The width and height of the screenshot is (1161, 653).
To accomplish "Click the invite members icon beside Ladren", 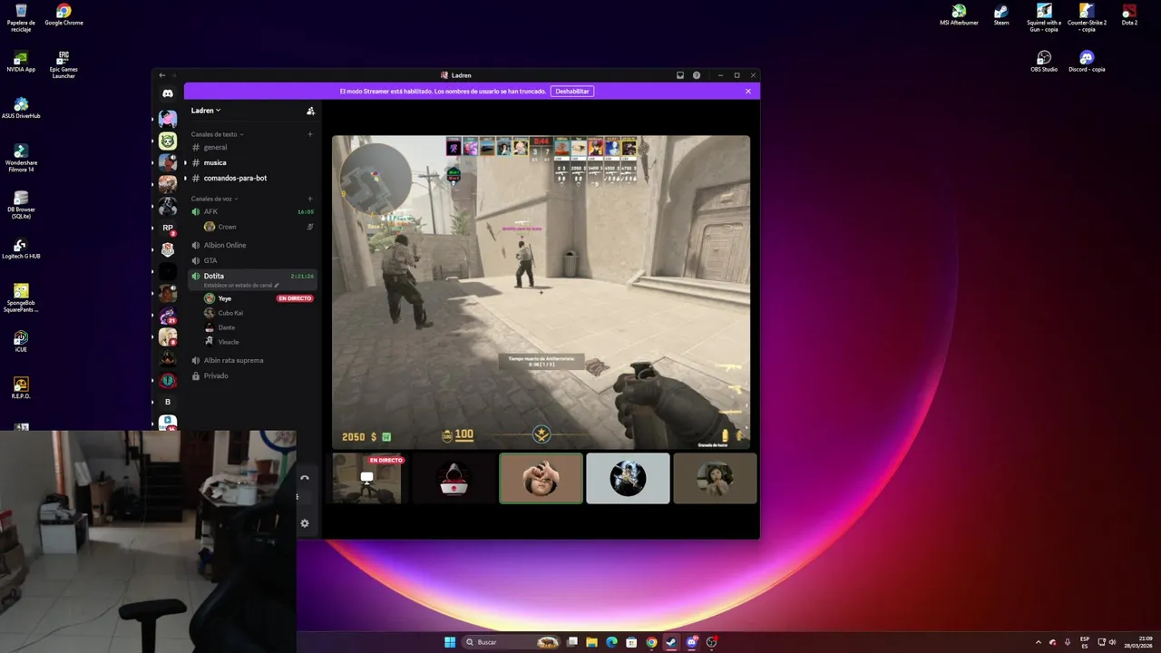I will tap(310, 111).
